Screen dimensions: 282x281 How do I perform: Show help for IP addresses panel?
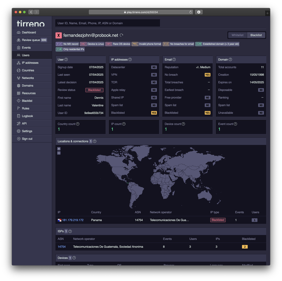tap(130, 59)
